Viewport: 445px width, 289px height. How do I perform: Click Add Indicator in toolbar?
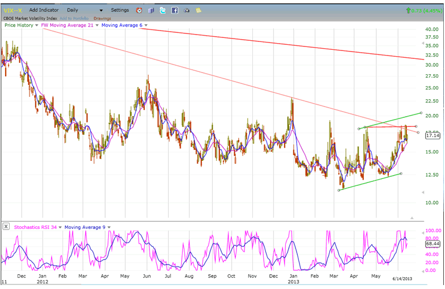pyautogui.click(x=44, y=10)
